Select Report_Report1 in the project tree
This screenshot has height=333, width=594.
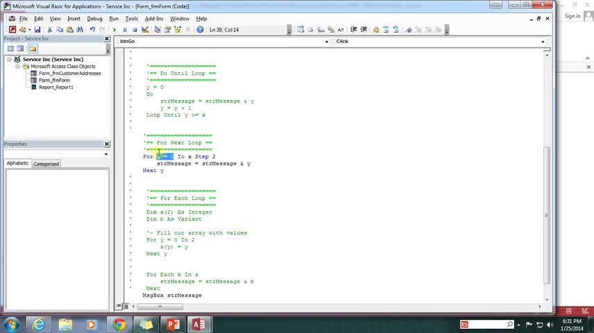click(56, 87)
